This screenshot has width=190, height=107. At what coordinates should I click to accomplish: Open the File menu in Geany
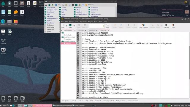click(62, 22)
